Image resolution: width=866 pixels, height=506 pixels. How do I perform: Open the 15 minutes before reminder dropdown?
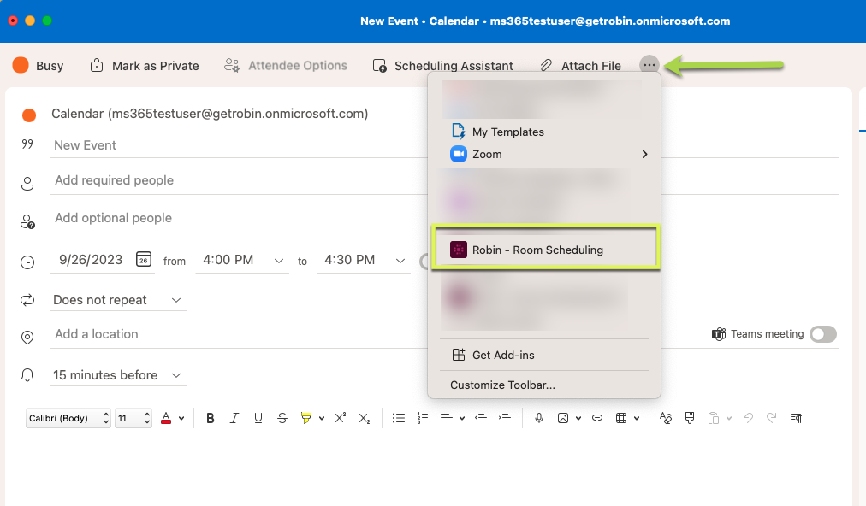click(117, 375)
